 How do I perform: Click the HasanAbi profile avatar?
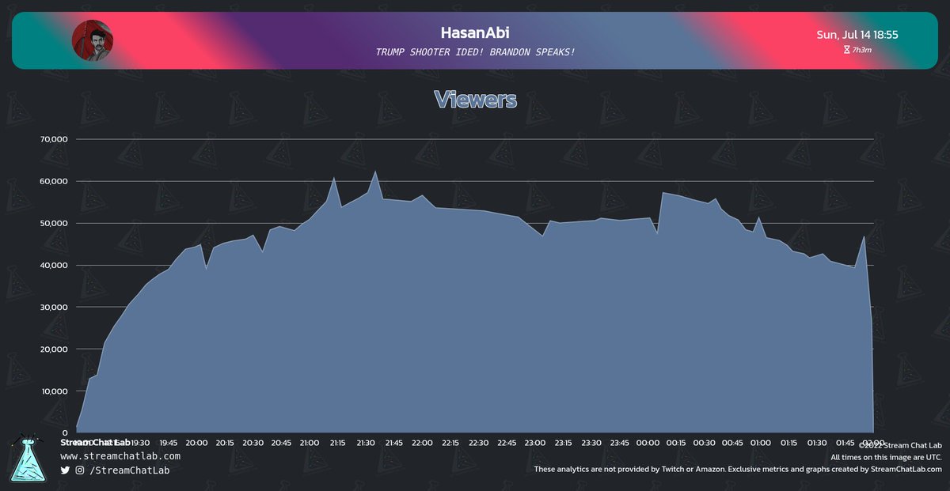coord(93,40)
